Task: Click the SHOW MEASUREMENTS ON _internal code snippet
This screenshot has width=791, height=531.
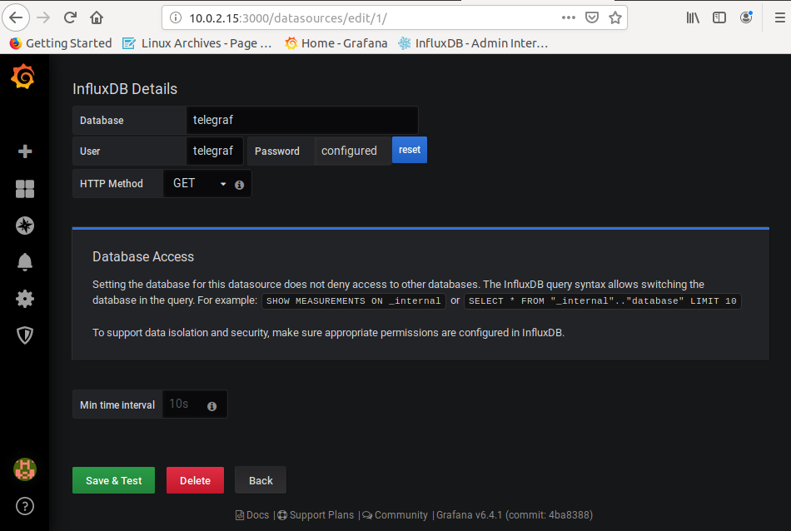Action: pos(354,301)
